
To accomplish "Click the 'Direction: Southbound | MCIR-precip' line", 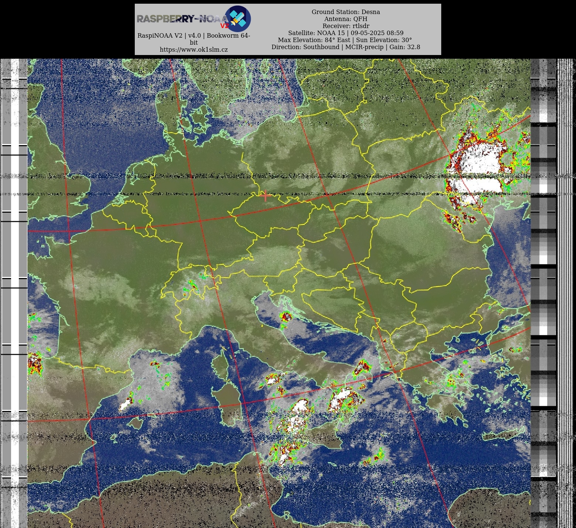I will pos(346,47).
